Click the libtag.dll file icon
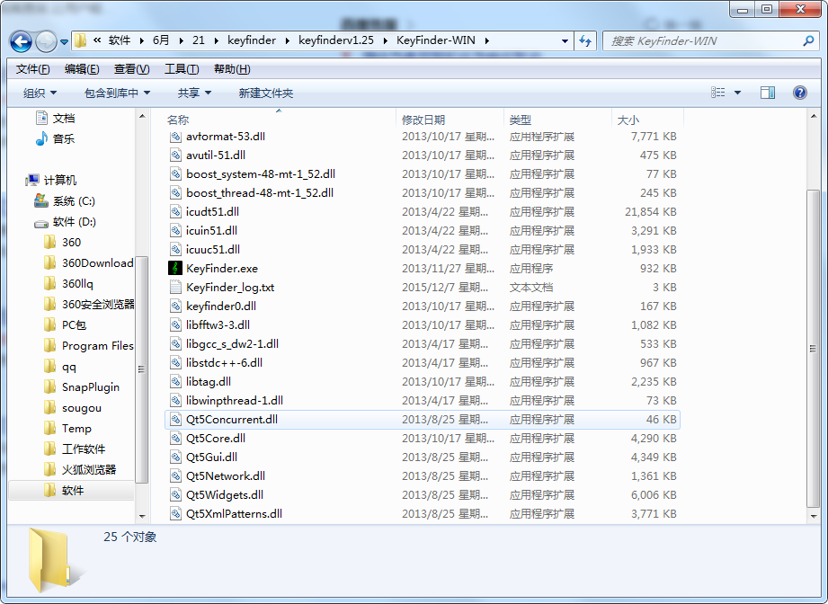This screenshot has width=828, height=604. pyautogui.click(x=175, y=382)
